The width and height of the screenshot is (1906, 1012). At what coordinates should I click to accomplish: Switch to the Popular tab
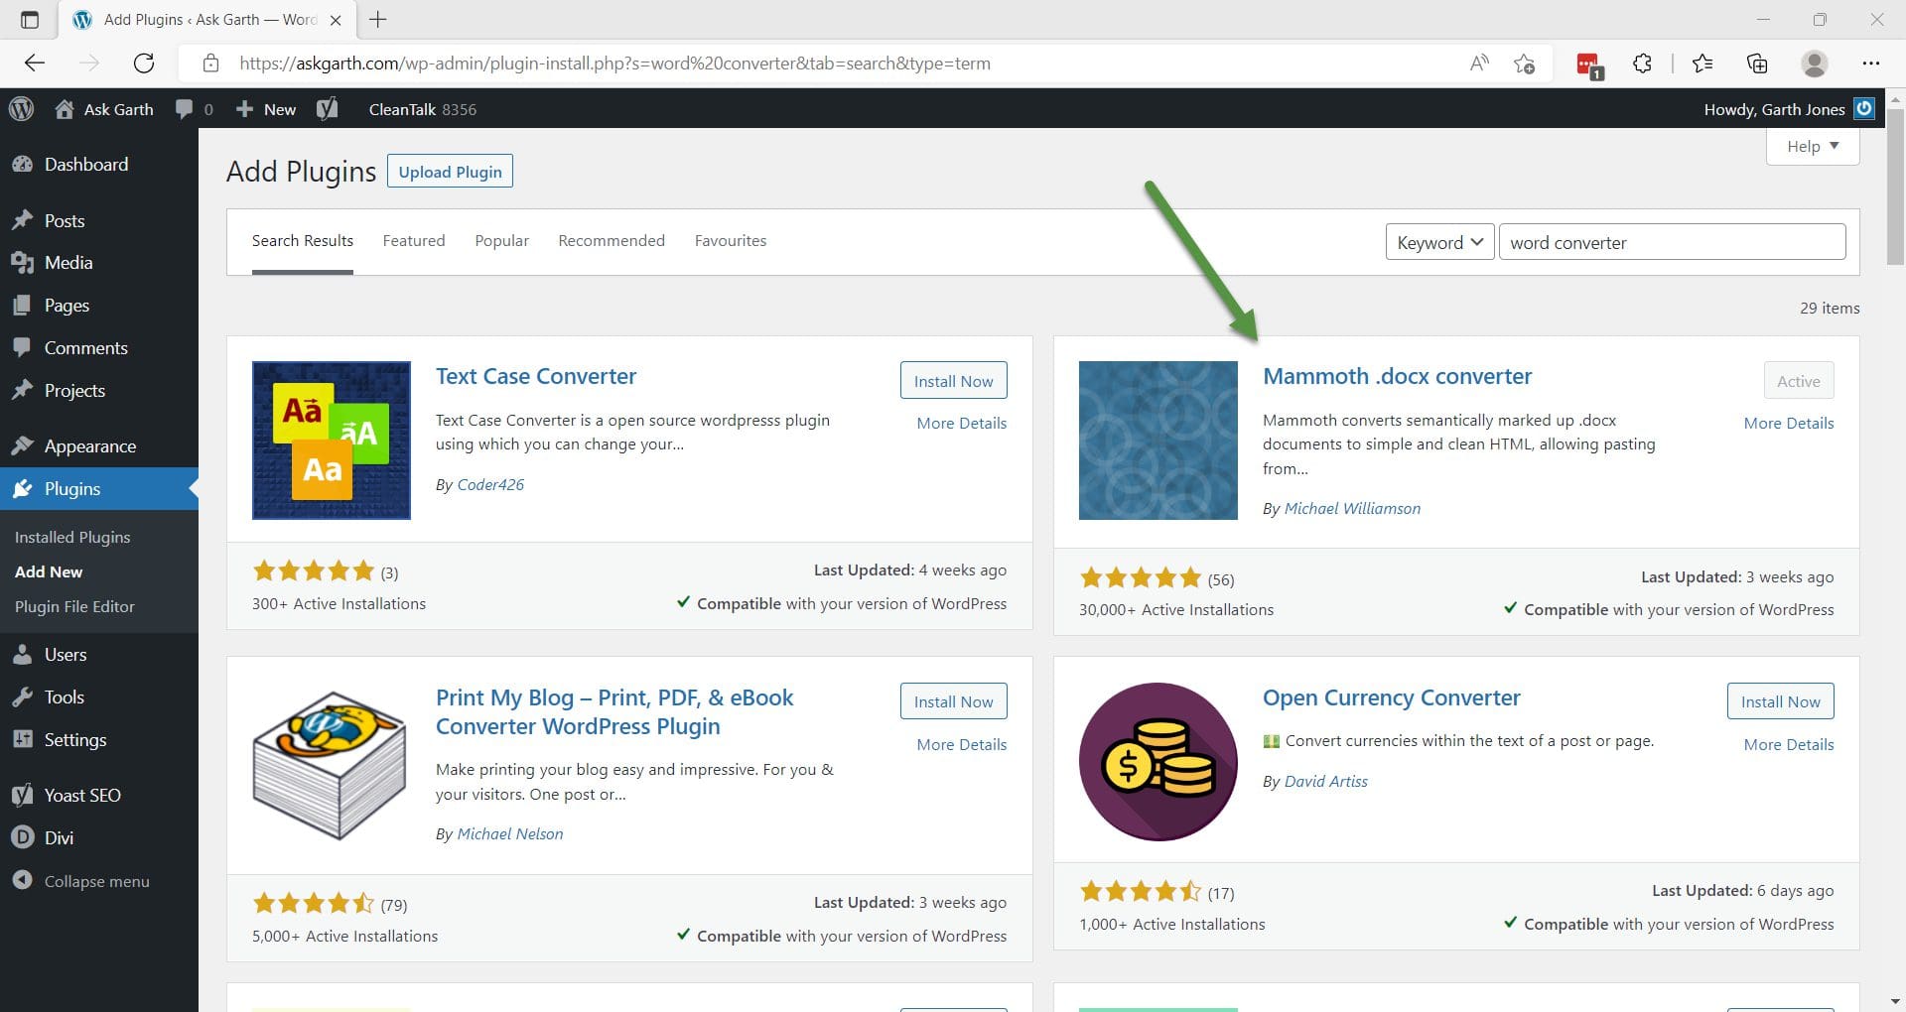(x=501, y=241)
